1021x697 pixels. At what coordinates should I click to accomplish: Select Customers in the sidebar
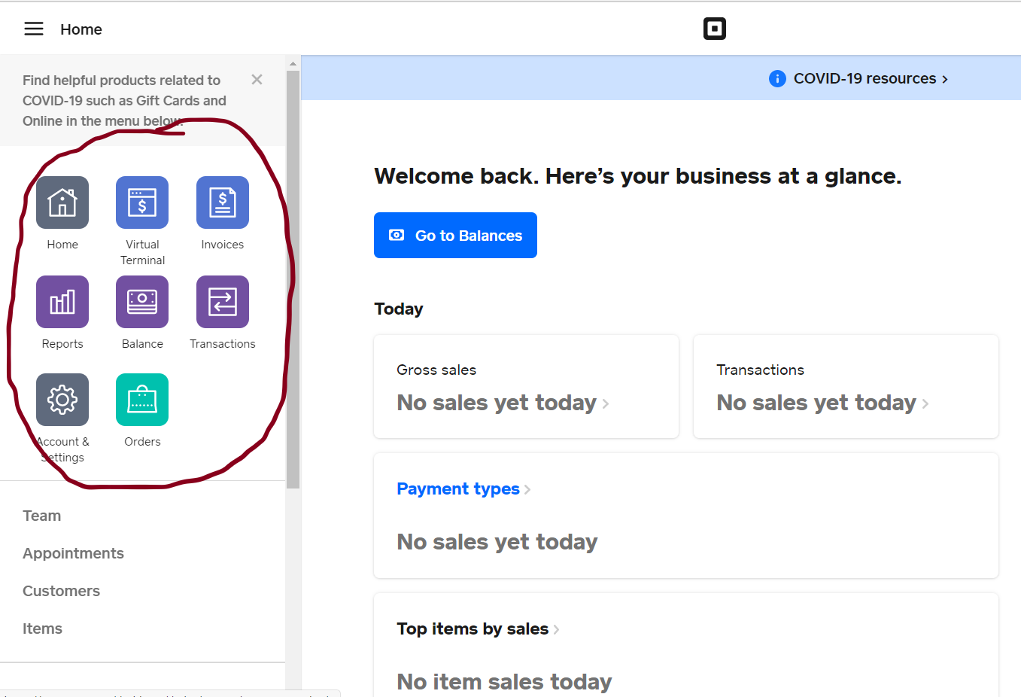click(61, 591)
